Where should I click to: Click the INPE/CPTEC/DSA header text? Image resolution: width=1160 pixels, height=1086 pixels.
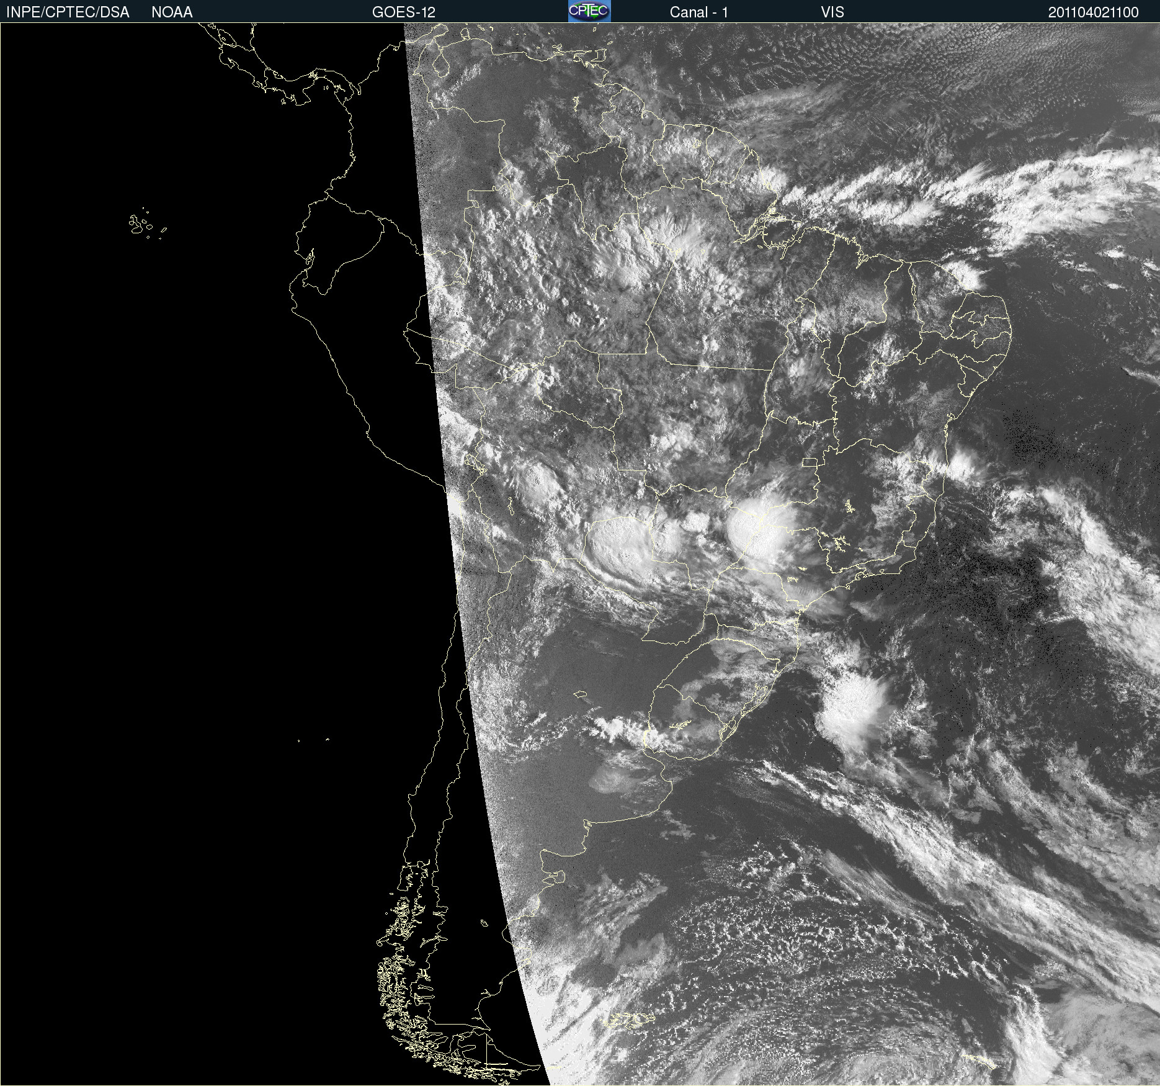point(68,12)
